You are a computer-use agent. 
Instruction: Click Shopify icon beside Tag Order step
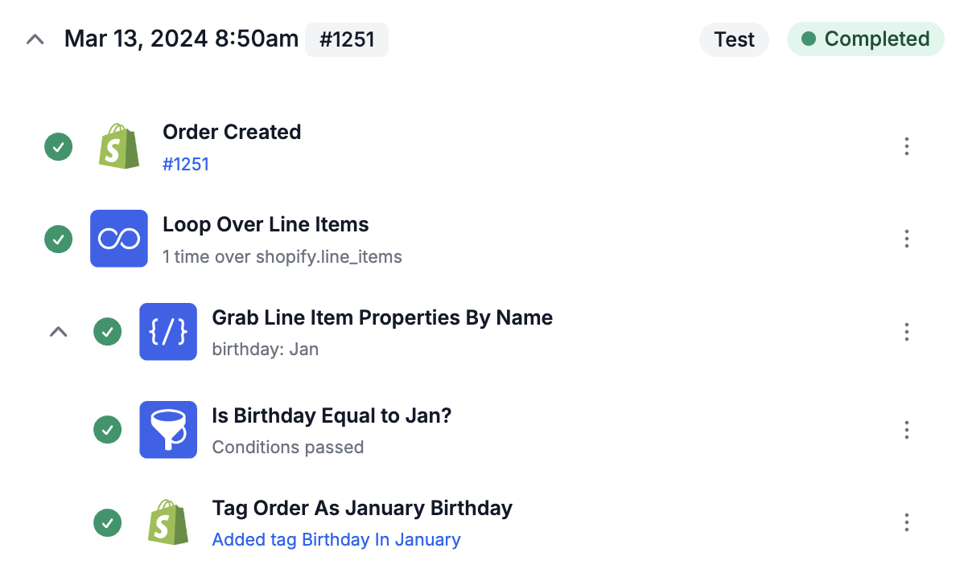[168, 522]
